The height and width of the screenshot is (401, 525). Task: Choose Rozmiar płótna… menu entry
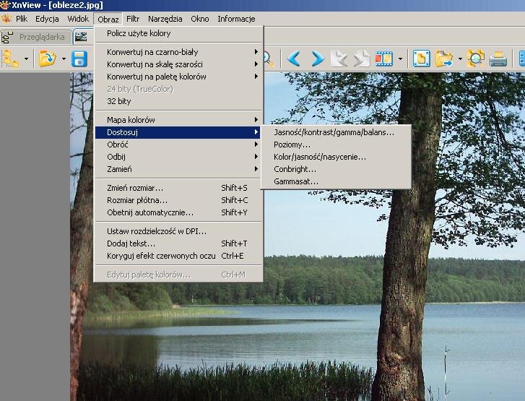pyautogui.click(x=179, y=200)
